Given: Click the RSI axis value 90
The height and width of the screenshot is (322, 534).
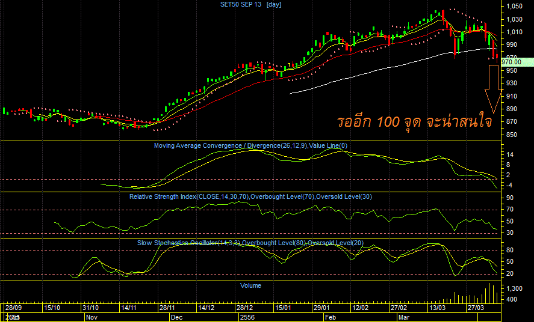Looking at the screenshot, I should pyautogui.click(x=510, y=198).
